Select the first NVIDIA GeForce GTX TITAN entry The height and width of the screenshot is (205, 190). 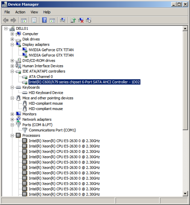pos(51,50)
